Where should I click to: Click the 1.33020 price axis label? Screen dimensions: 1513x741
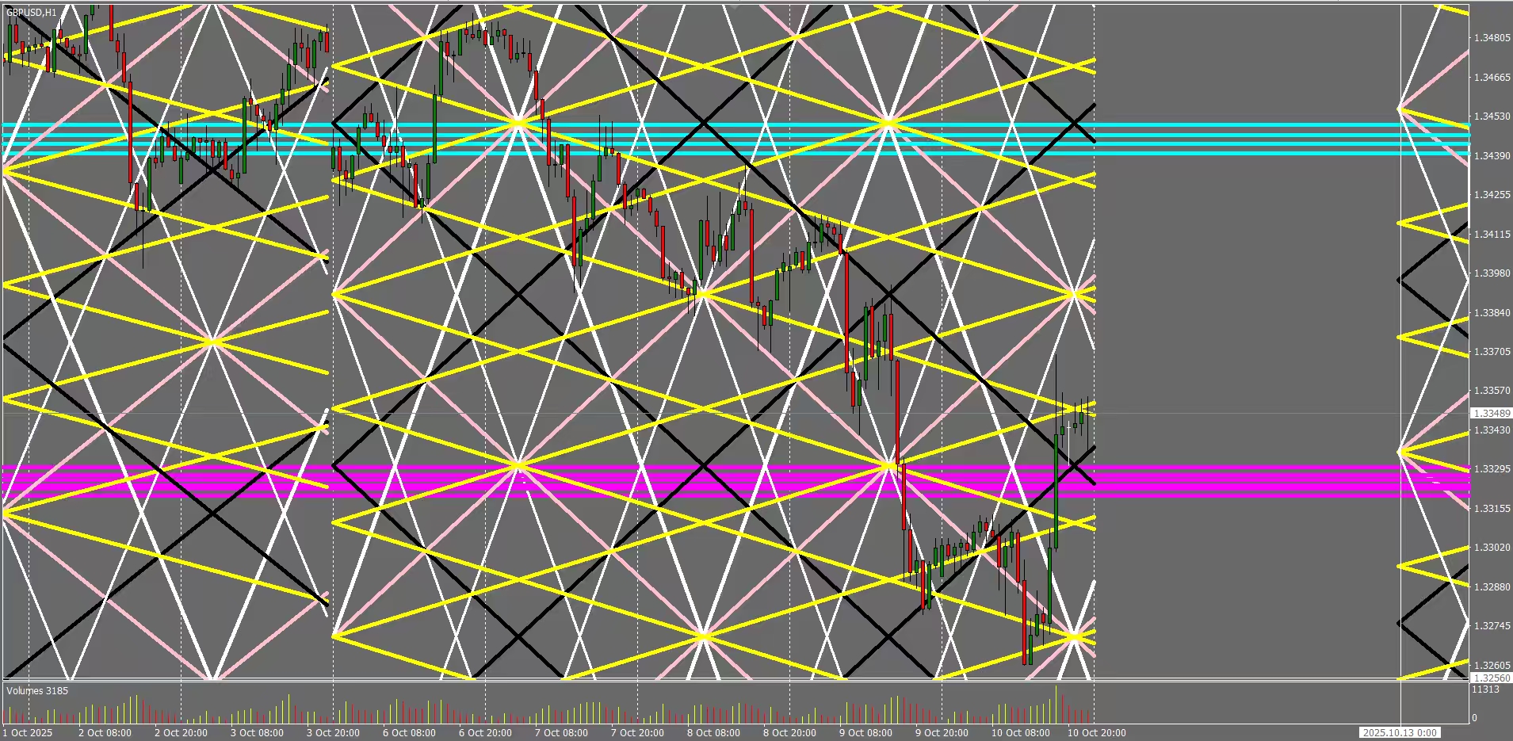point(1492,548)
